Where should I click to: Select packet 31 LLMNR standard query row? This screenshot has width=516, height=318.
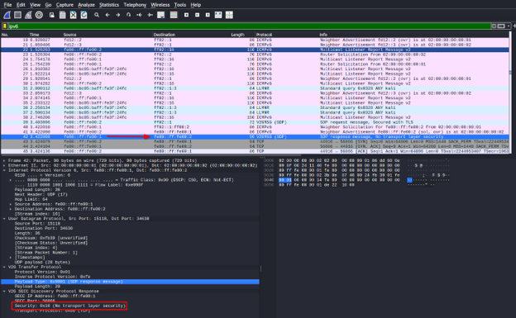tap(255, 88)
